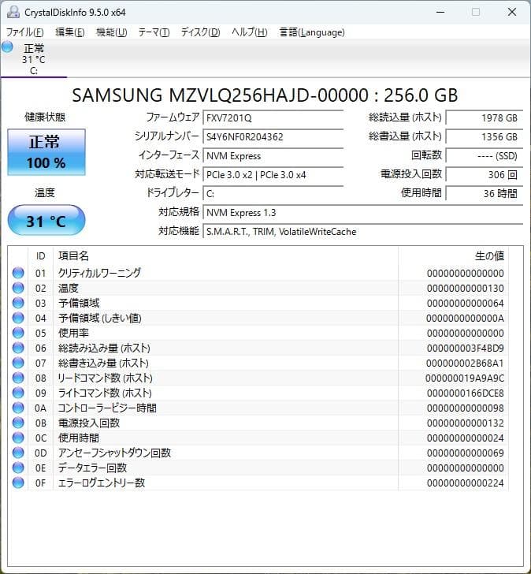
Task: Click raw value 000000002B68A1
Action: click(465, 363)
